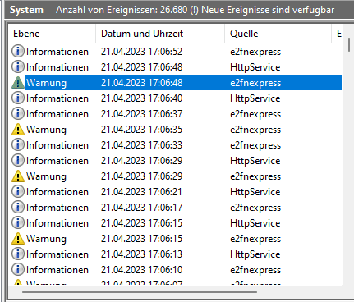Image resolution: width=354 pixels, height=302 pixels.
Task: Select the HttpService Informationen row at 17:06:29
Action: (175, 161)
